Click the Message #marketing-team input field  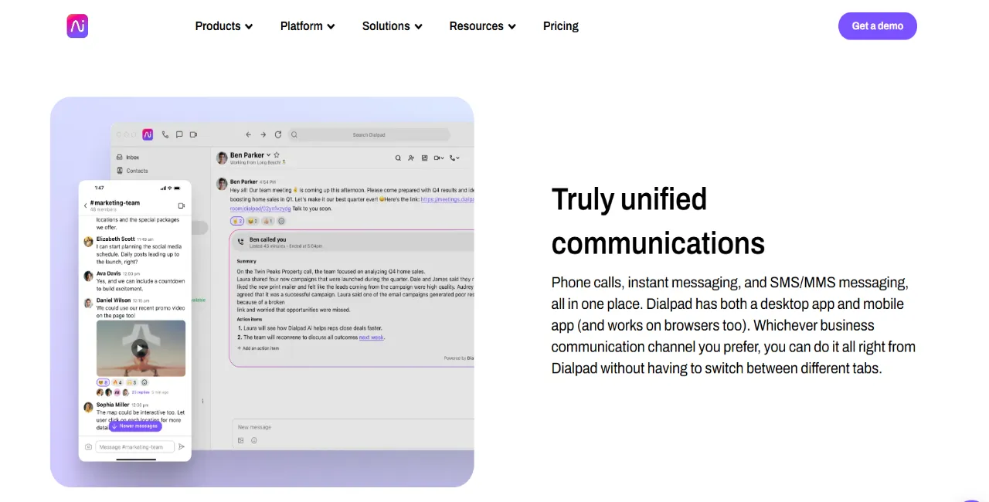134,446
